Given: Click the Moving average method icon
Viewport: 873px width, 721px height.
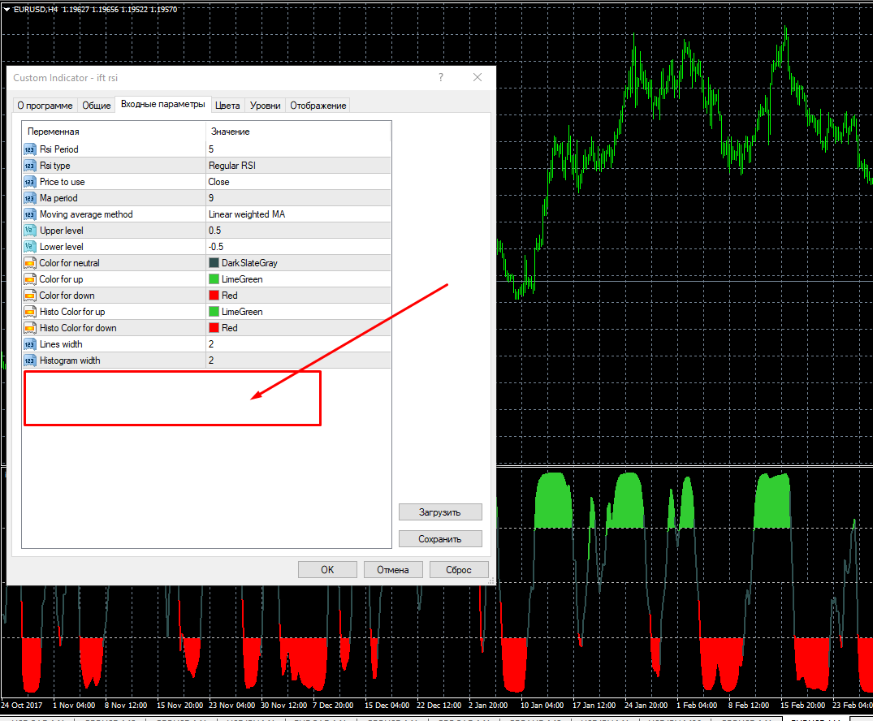Looking at the screenshot, I should 30,214.
